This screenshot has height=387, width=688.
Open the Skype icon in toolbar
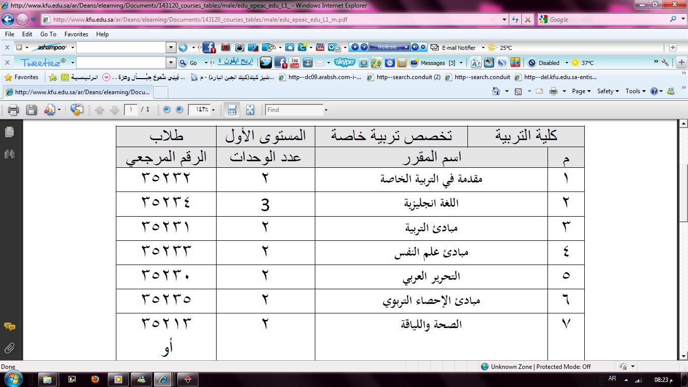345,63
